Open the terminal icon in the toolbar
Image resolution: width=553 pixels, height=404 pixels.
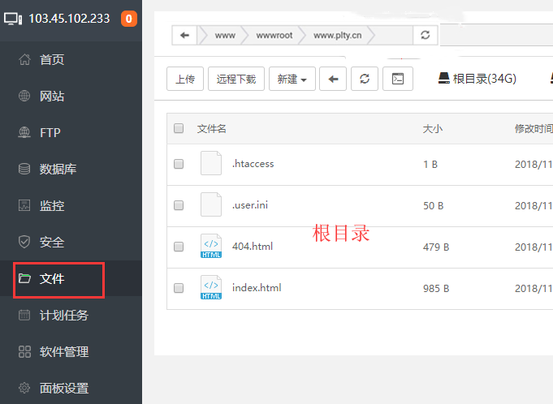[x=398, y=79]
